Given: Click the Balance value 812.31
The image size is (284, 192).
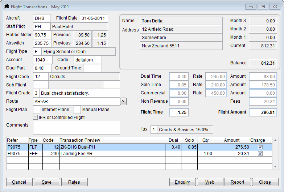Looking at the screenshot, I should [x=263, y=63].
